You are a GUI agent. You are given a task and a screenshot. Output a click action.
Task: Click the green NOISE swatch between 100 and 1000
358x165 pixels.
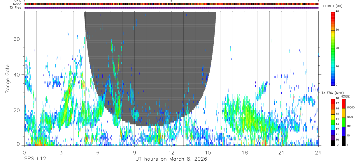click(x=343, y=122)
